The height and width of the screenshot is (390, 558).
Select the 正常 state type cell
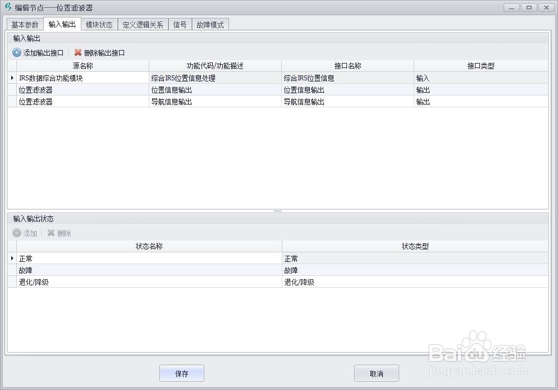coord(415,258)
